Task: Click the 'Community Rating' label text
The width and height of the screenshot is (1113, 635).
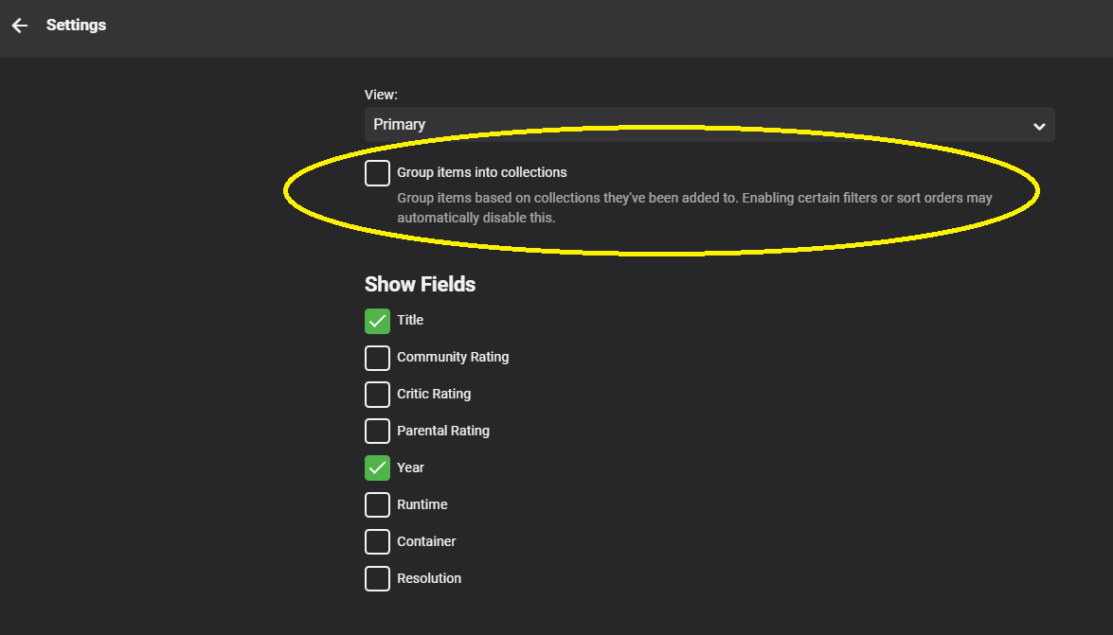Action: pyautogui.click(x=453, y=357)
